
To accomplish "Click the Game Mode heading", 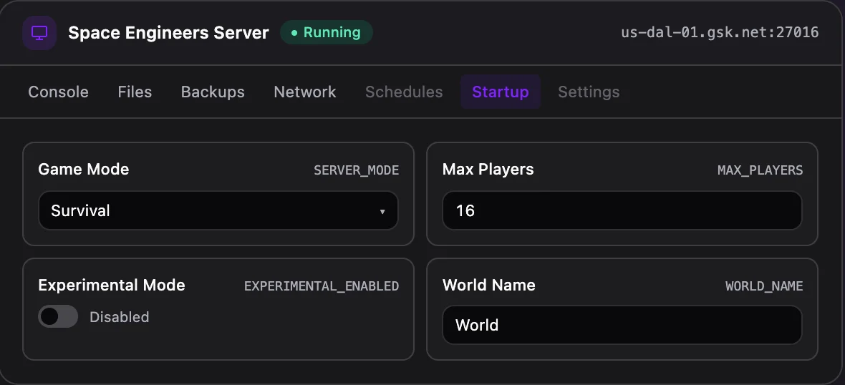I will (84, 169).
